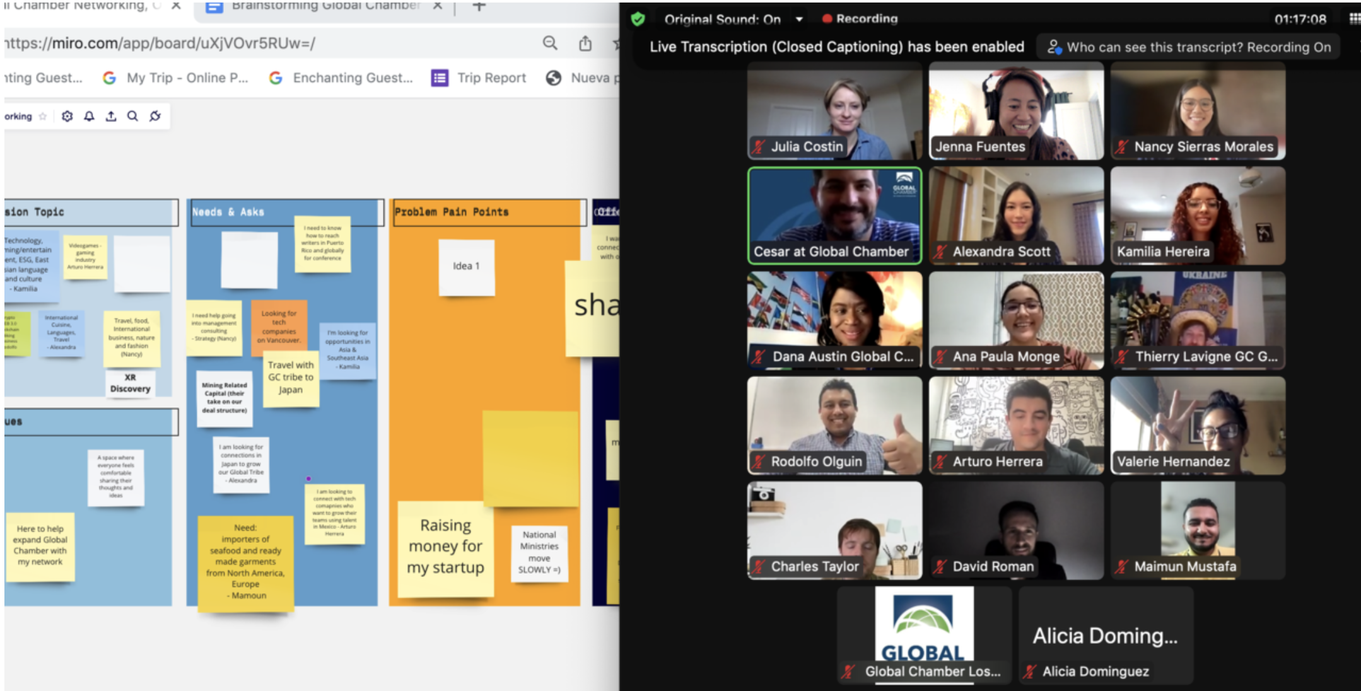Select Dana Austin Global Chamber video tile
Viewport: 1361px width, 691px height.
point(834,321)
